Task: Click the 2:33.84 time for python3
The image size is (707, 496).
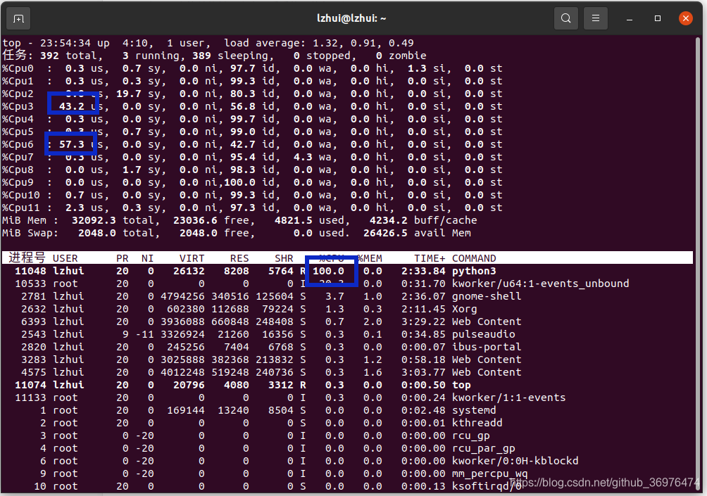Action: tap(423, 271)
